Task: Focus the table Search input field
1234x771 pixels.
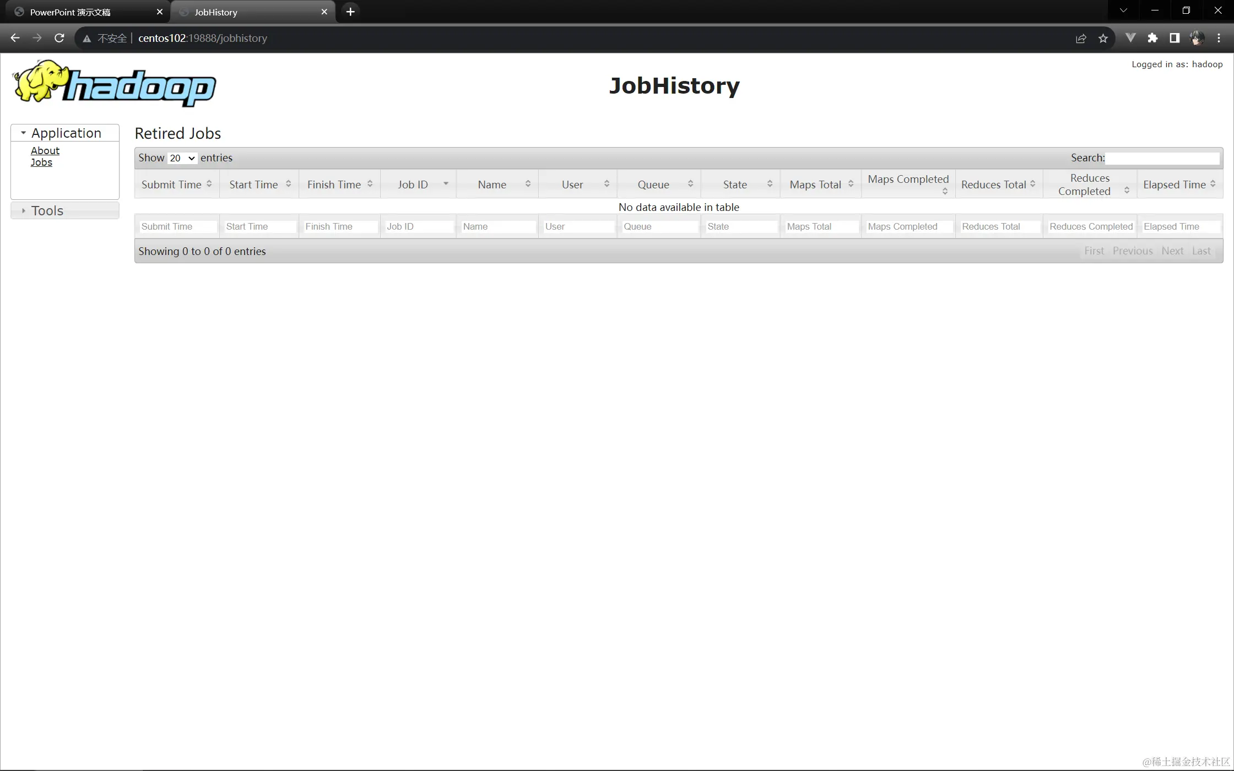Action: [x=1162, y=158]
